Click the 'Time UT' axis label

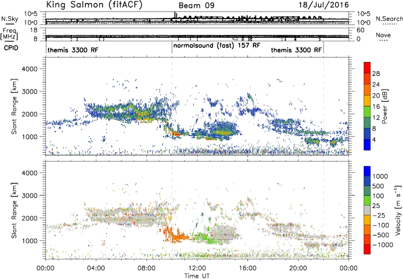(197, 276)
